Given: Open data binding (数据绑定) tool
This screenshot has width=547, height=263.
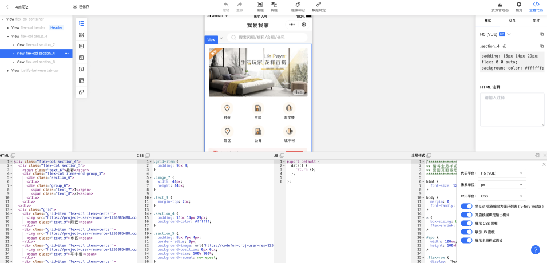Looking at the screenshot, I should pyautogui.click(x=319, y=5).
